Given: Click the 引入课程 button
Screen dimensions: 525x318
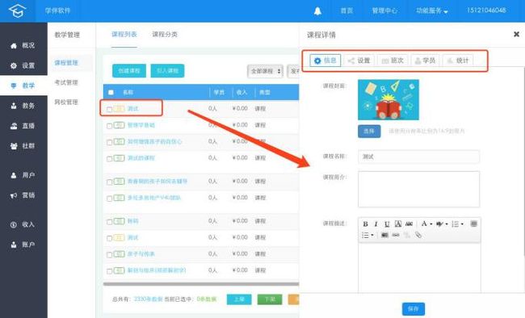Looking at the screenshot, I should click(x=167, y=71).
